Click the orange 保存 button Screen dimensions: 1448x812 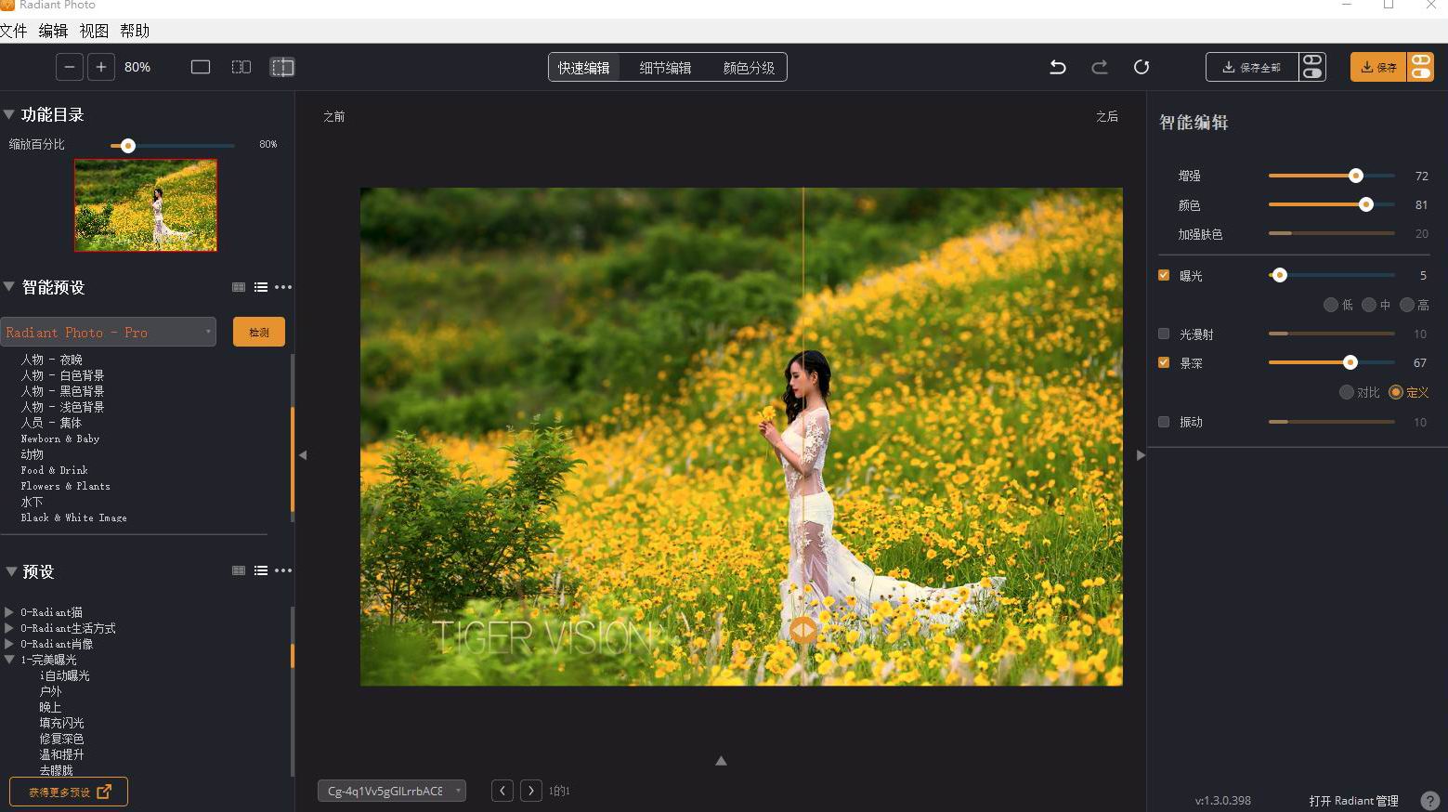pos(1378,67)
